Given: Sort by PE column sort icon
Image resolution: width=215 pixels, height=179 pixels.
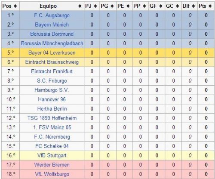Looking at the screenshot, I should (128, 6).
